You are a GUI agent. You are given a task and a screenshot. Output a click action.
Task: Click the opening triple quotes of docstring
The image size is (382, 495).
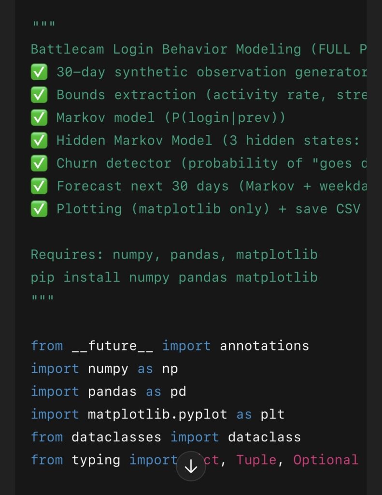point(43,25)
